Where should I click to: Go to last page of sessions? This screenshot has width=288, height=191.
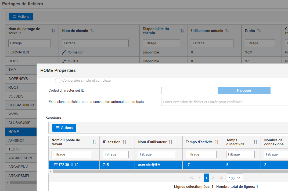click(221, 178)
